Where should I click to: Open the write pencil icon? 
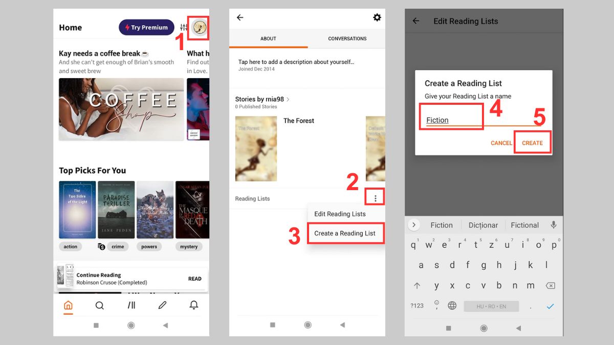pos(162,305)
